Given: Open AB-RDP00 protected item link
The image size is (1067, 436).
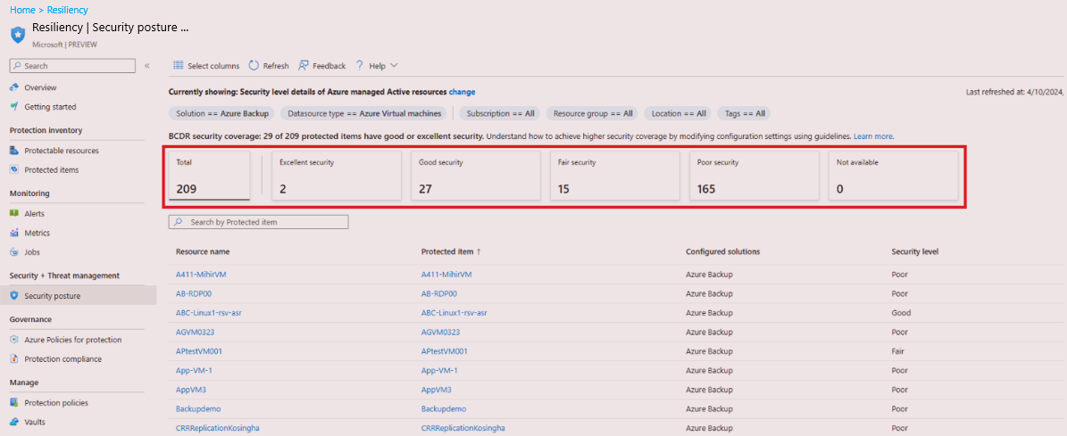Looking at the screenshot, I should (439, 294).
